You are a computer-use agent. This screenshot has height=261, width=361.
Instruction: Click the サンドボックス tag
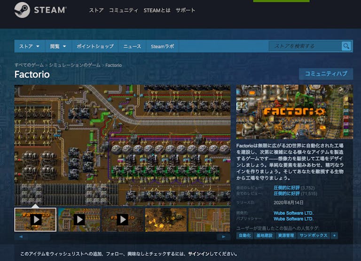[x=314, y=236]
